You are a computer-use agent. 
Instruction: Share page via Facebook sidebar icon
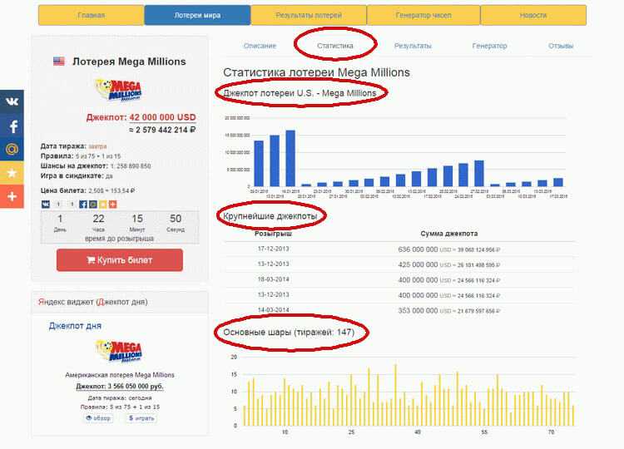(12, 126)
